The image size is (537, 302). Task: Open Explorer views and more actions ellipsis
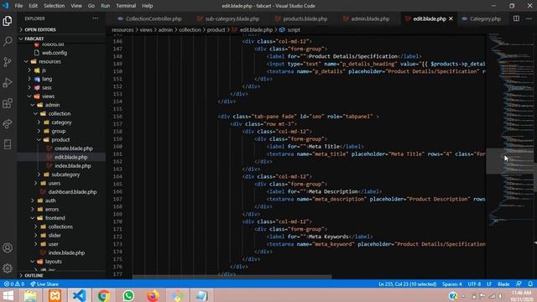coord(95,18)
